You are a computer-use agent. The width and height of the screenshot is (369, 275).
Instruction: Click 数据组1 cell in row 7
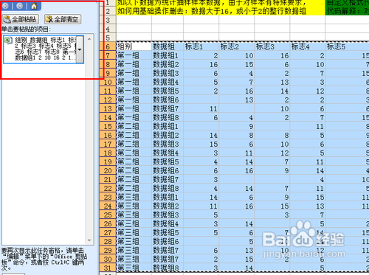point(168,55)
